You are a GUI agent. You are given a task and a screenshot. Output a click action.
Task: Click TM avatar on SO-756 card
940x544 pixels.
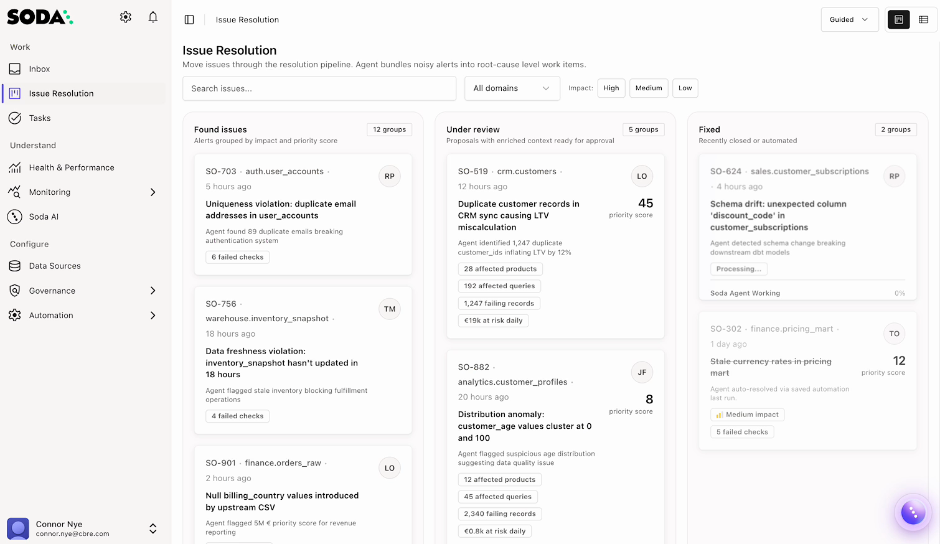coord(390,309)
